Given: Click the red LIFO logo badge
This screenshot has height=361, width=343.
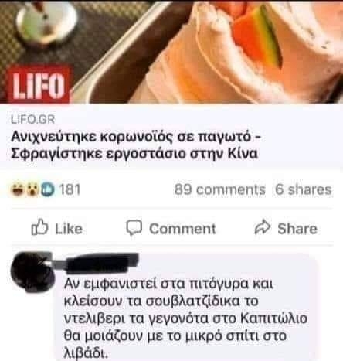Looking at the screenshot, I should point(39,84).
